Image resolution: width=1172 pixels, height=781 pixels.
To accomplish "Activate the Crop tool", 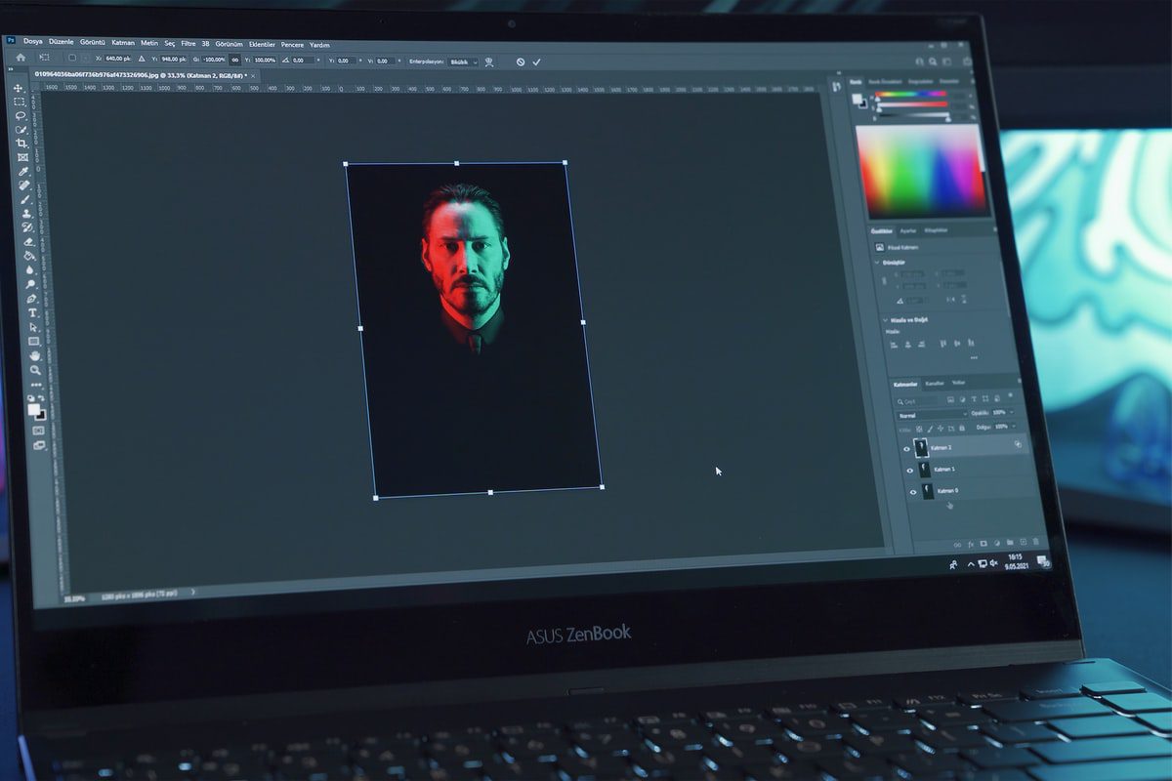I will [21, 143].
